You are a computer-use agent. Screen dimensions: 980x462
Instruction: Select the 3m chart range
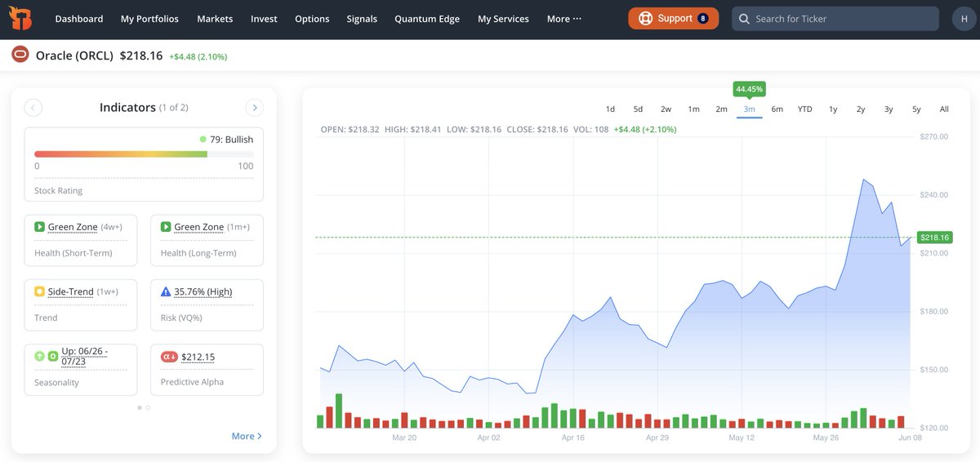coord(749,109)
